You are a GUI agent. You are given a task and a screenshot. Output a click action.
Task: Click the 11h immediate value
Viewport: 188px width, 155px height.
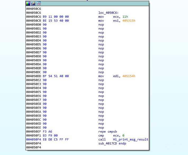coord(125,17)
